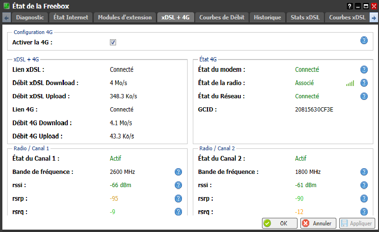Image resolution: width=379 pixels, height=232 pixels.
Task: Click the Appliquer button
Action: (x=357, y=223)
